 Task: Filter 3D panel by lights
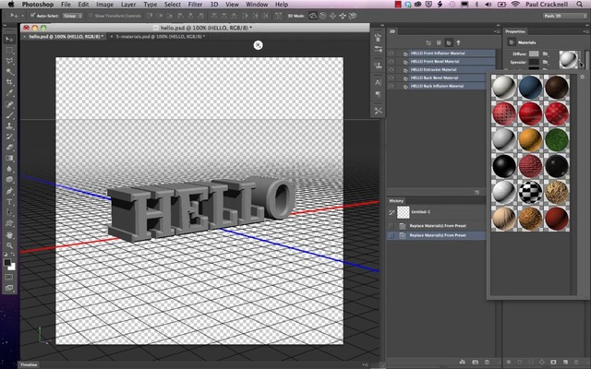458,42
